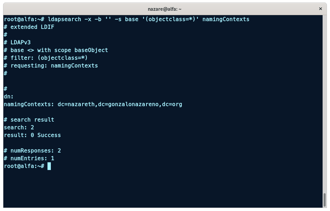Screen dimensions: 330x211
Task: Click the 'result: 0 Success' line
Action: pyautogui.click(x=32, y=135)
